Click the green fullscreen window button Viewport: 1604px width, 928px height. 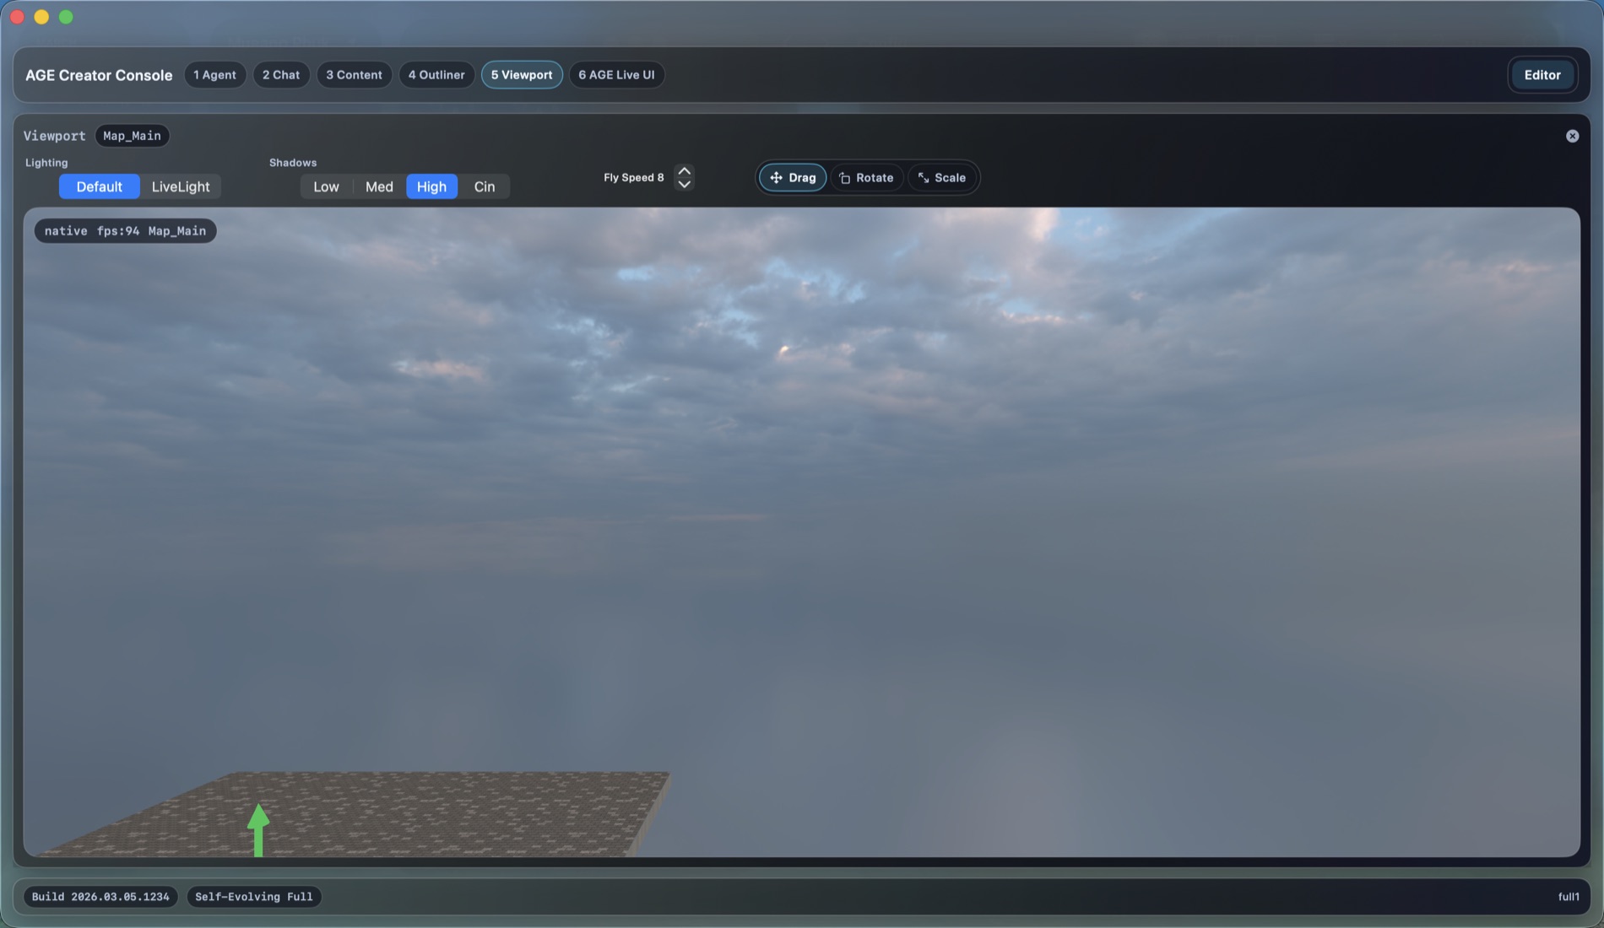(66, 17)
